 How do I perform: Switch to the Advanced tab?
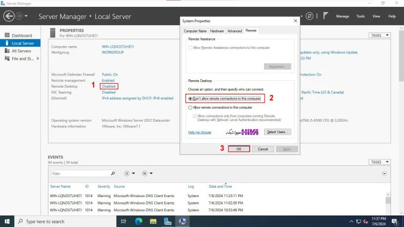[235, 31]
